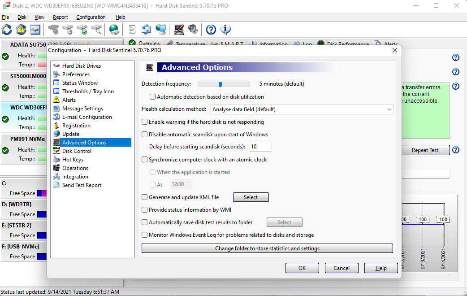The height and width of the screenshot is (296, 467).
Task: Check Provide status information by WMI
Action: 144,210
